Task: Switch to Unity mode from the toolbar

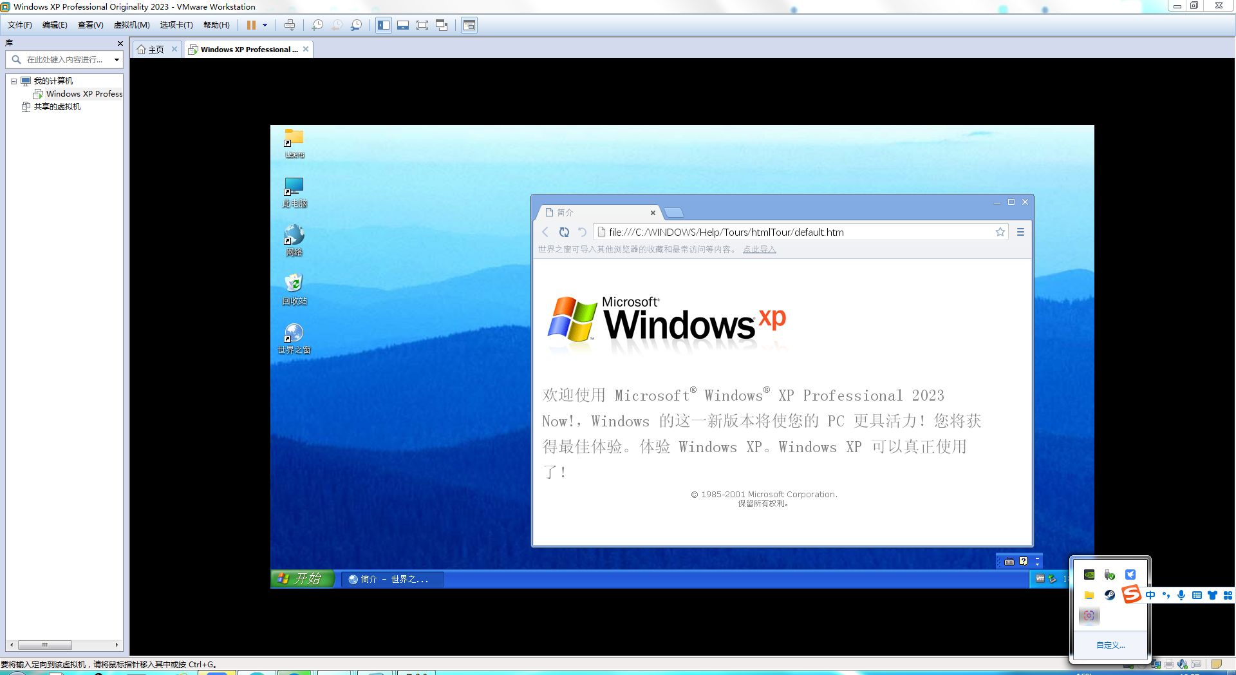Action: (442, 25)
